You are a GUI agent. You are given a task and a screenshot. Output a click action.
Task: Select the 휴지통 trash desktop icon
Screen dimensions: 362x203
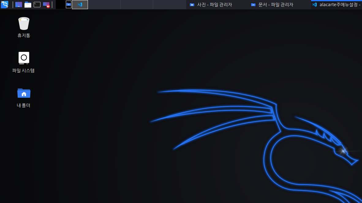coord(24,27)
